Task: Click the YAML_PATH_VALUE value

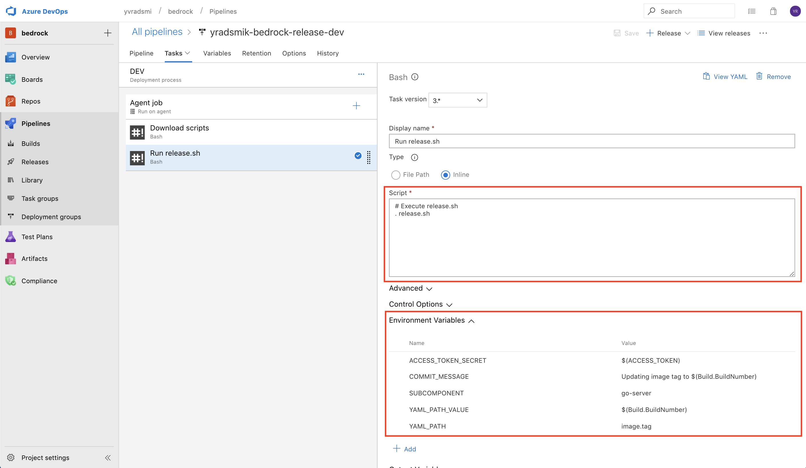Action: point(654,410)
